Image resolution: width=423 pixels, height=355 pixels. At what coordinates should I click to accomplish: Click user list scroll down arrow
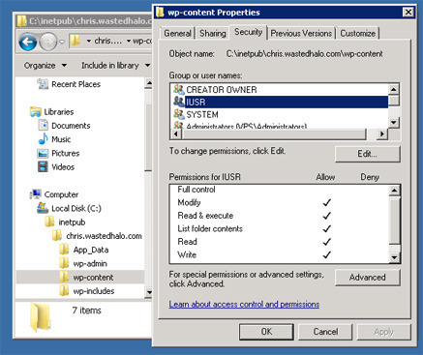coord(394,122)
